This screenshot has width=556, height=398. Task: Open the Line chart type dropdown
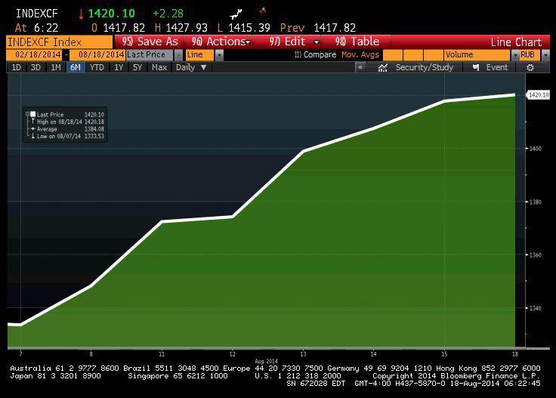pos(219,55)
